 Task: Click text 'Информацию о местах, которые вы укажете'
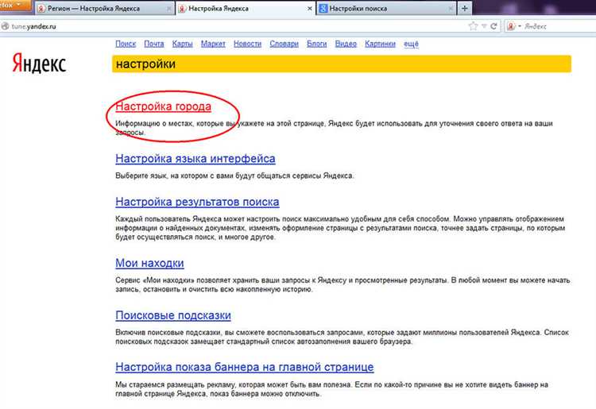point(188,123)
